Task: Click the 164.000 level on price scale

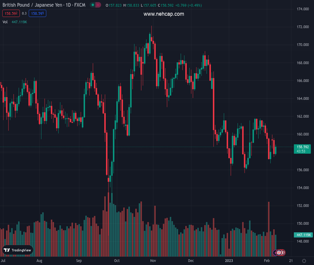Action: coord(303,98)
